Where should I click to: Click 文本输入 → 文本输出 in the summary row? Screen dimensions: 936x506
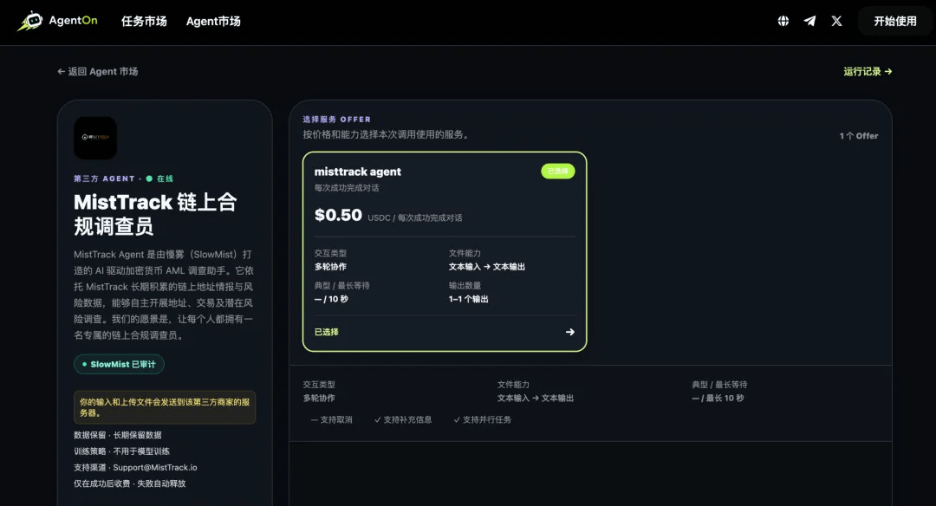point(536,398)
